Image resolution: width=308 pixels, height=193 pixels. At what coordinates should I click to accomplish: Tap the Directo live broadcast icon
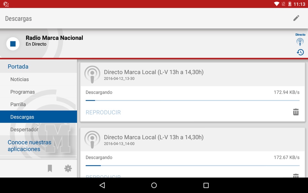click(x=300, y=41)
